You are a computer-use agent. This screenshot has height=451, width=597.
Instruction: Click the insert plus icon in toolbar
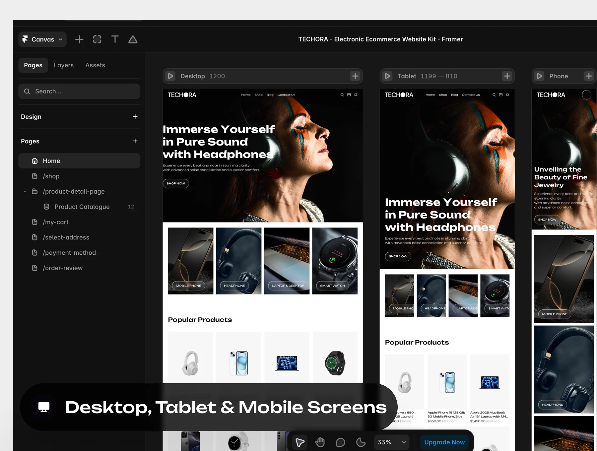click(79, 39)
